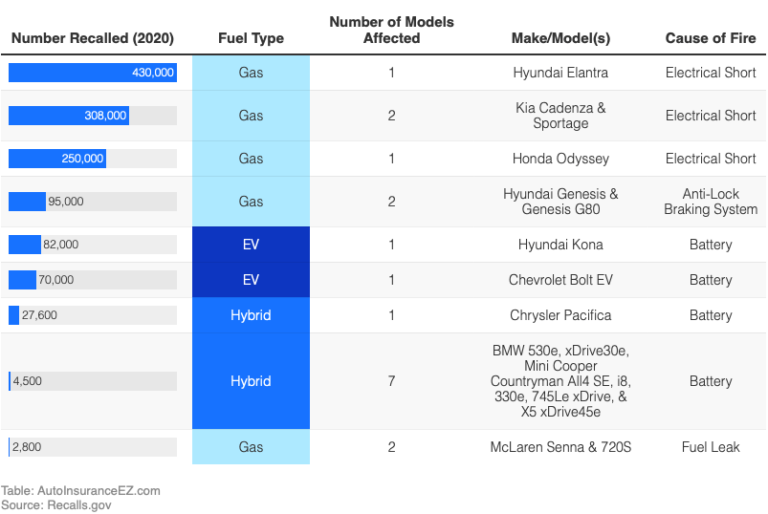
Task: Click the Gas cell for McLaren Senna
Action: tap(251, 447)
